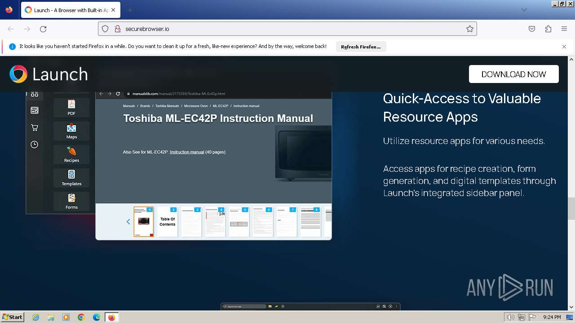Screen dimensions: 575x323
Task: Click the Action Center flag tray icon
Action: pyautogui.click(x=532, y=317)
